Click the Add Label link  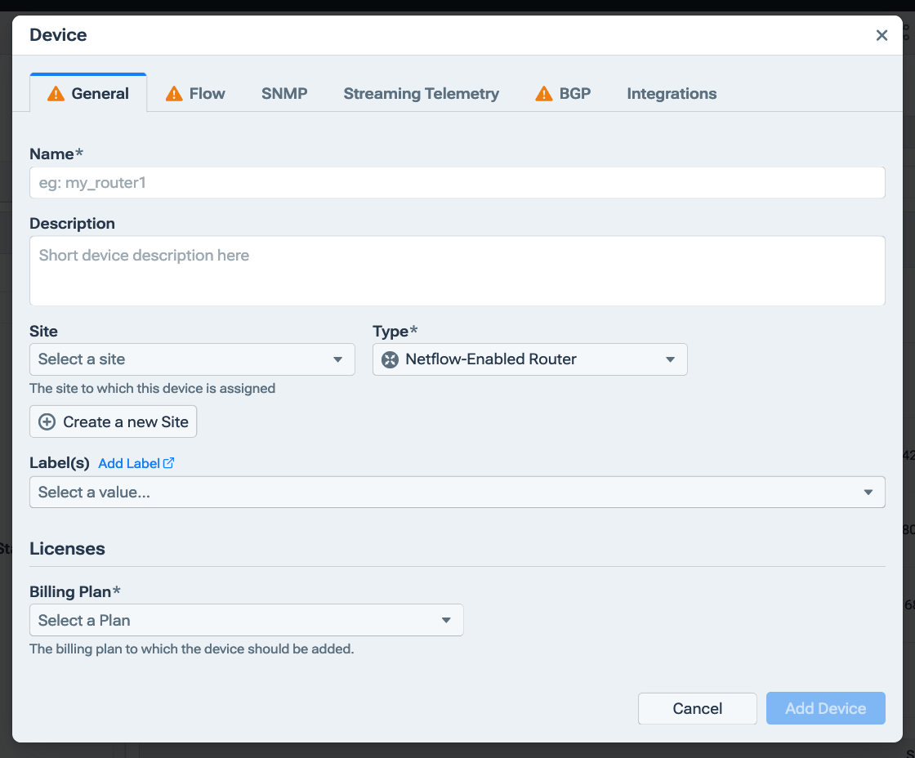(x=129, y=462)
